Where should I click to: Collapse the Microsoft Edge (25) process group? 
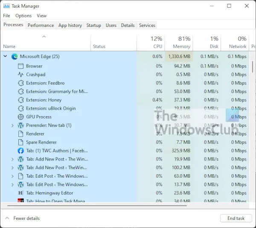[x=5, y=56]
